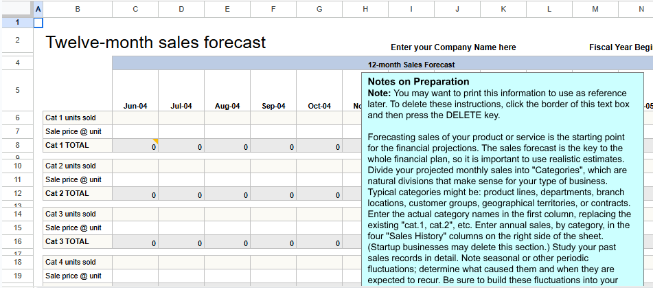Select row 8 header
Viewport: 653px width, 288px height.
pos(17,146)
